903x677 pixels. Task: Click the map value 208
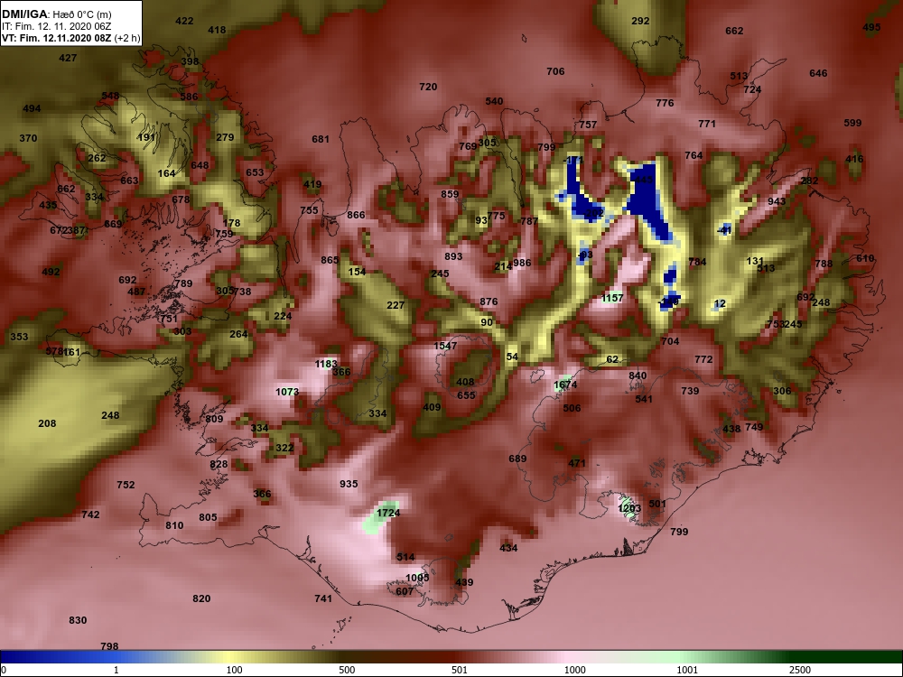click(47, 423)
